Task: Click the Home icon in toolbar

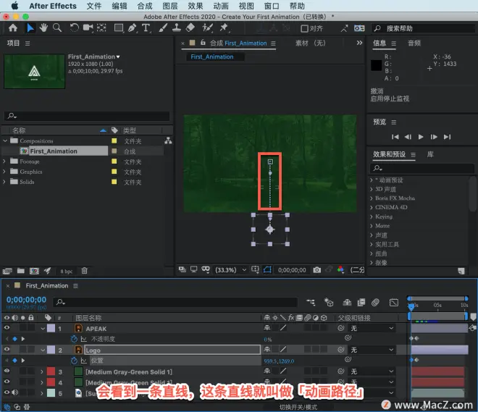Action: [x=13, y=28]
